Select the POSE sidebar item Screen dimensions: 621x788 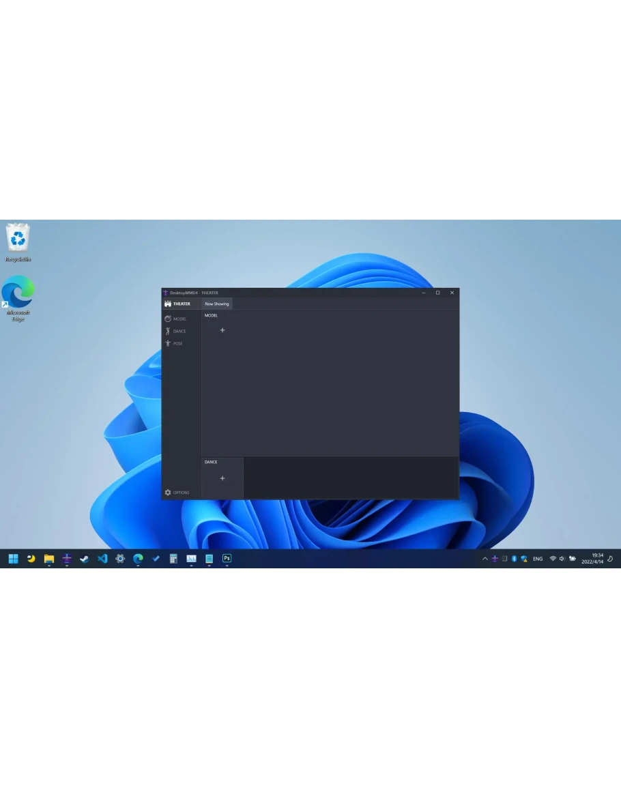[x=173, y=343]
